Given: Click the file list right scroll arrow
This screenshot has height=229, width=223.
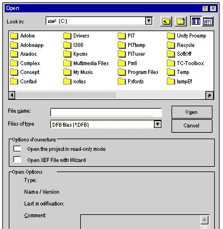Looking at the screenshot, I should [210, 95].
